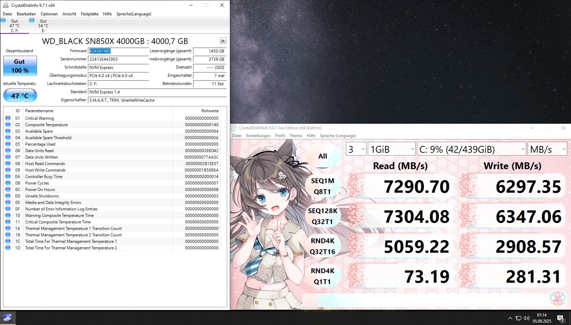The height and width of the screenshot is (325, 571).
Task: Click the Warning Composite Temperature Time orb
Action: [x=8, y=215]
